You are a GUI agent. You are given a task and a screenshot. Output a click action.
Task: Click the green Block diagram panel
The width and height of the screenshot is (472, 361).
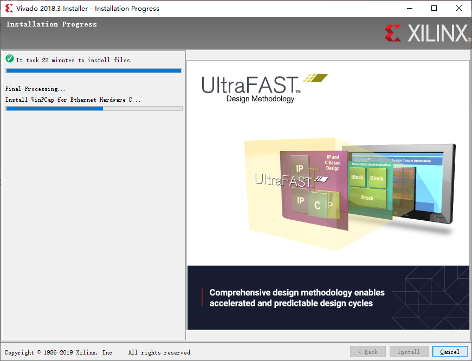pos(371,189)
